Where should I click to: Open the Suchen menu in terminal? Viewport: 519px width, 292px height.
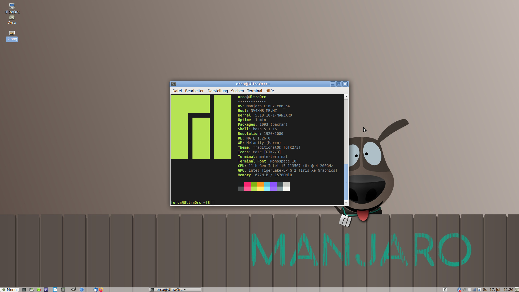point(237,91)
